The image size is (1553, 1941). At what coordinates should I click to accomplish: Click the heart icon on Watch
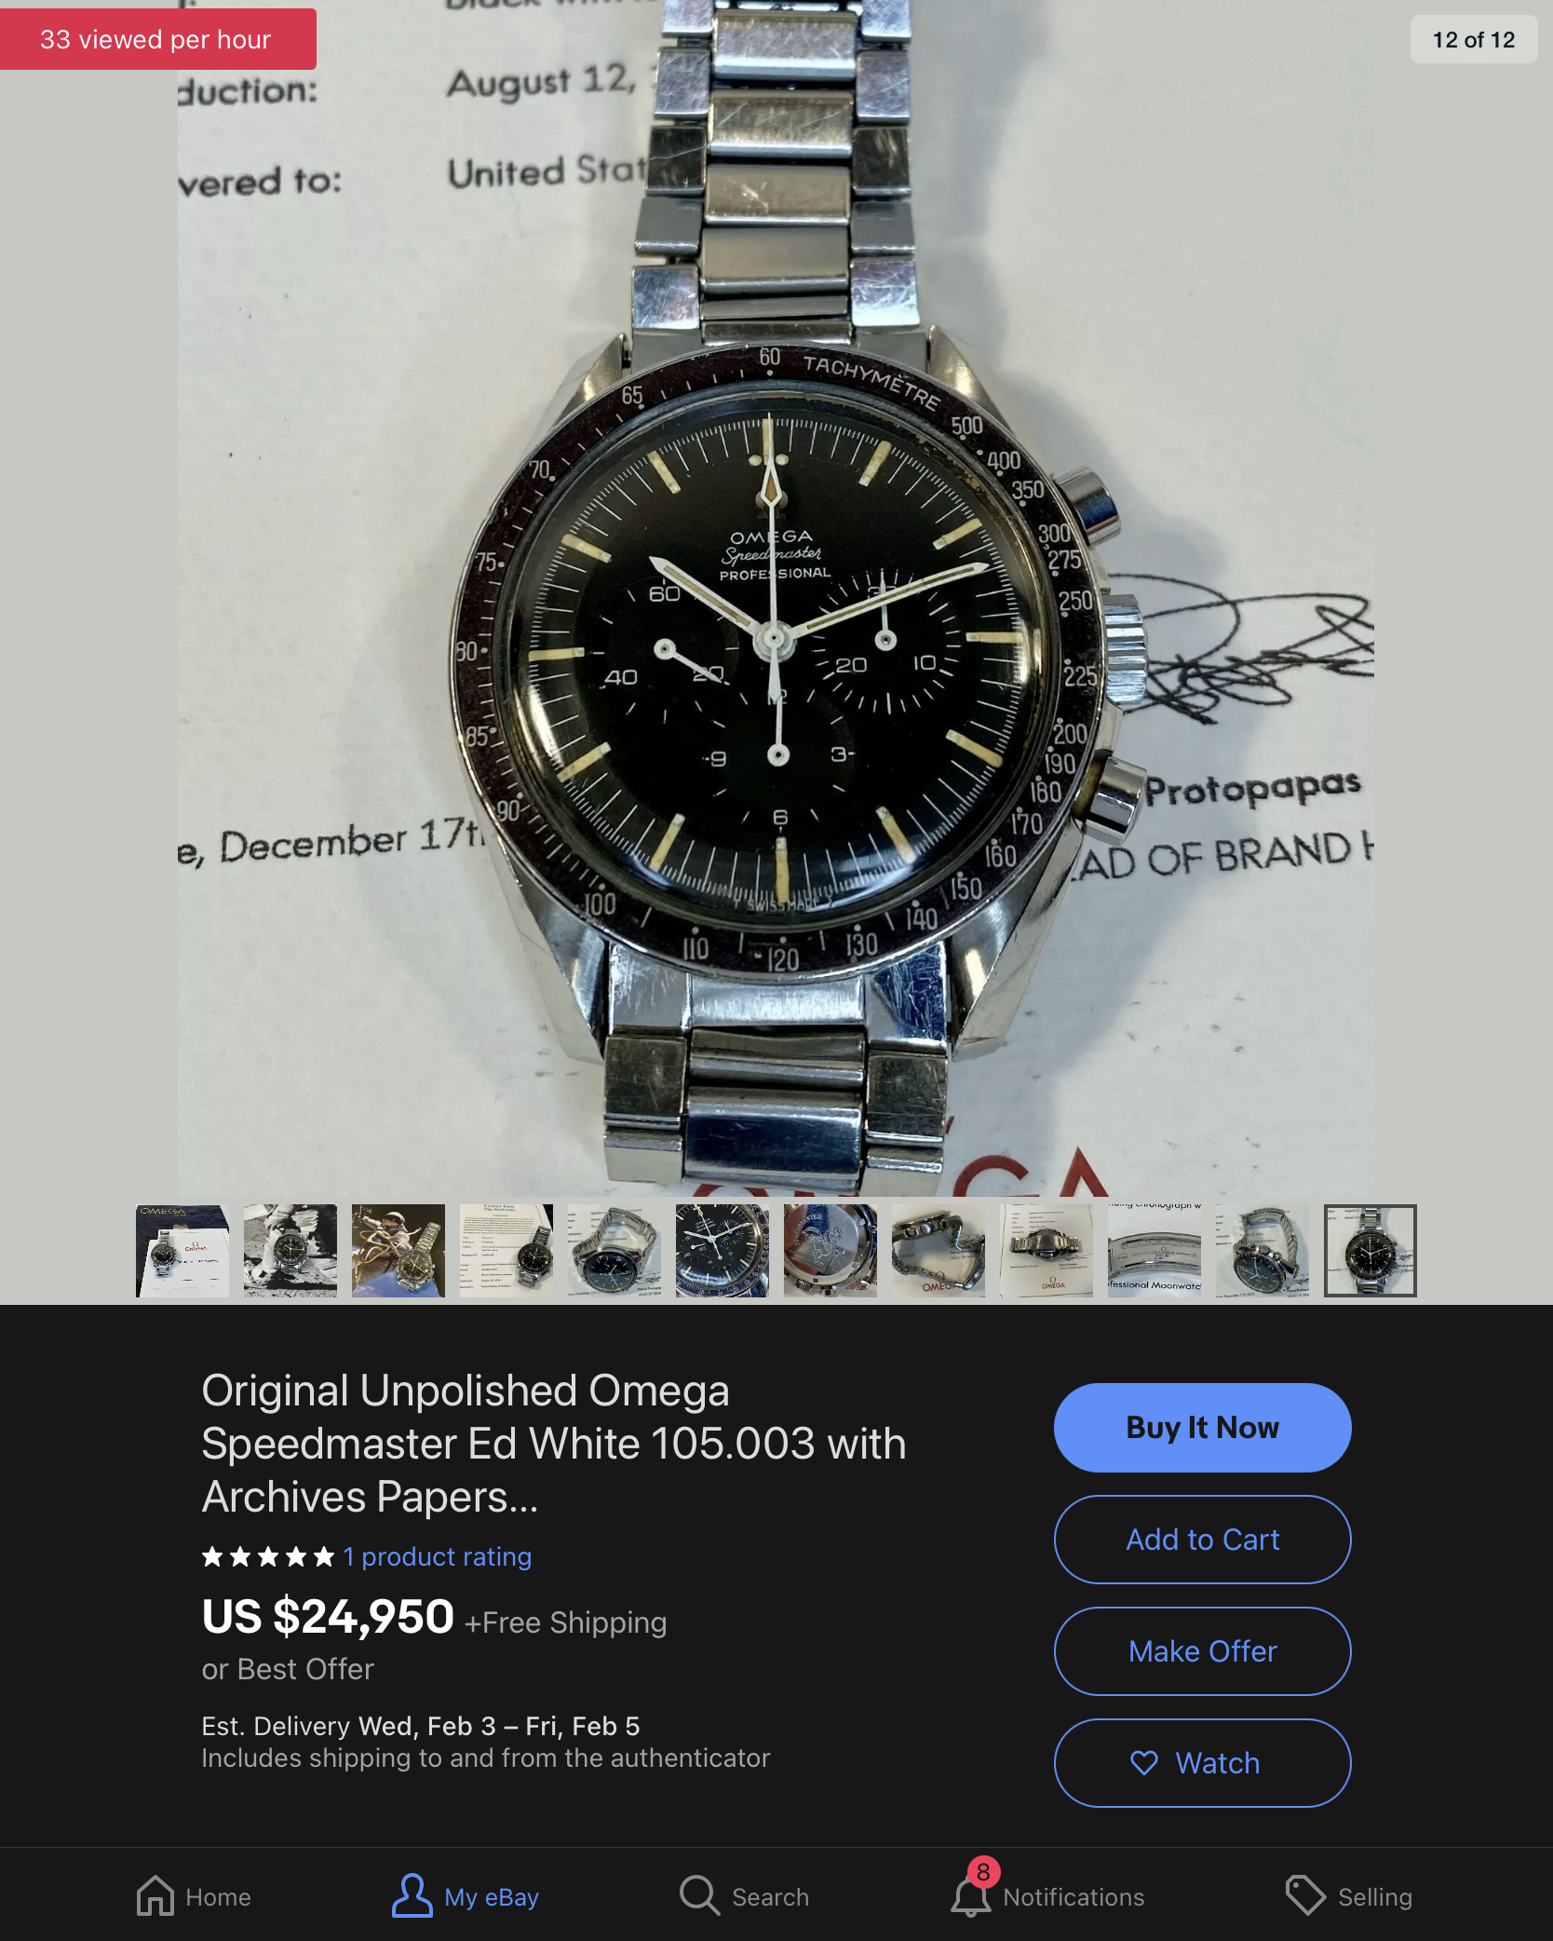tap(1144, 1763)
